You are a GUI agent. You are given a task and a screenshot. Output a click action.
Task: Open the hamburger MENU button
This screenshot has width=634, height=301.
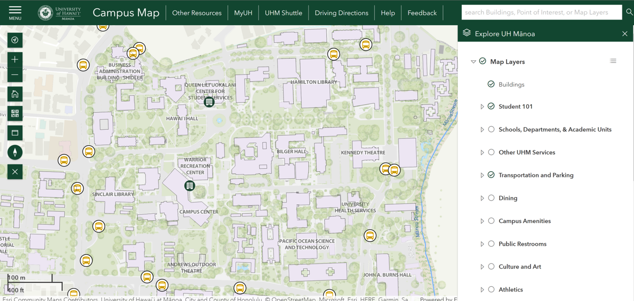pyautogui.click(x=15, y=12)
